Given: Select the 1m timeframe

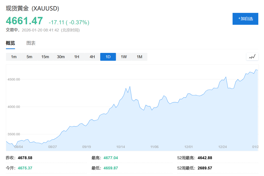Looking at the screenshot, I should point(14,57).
